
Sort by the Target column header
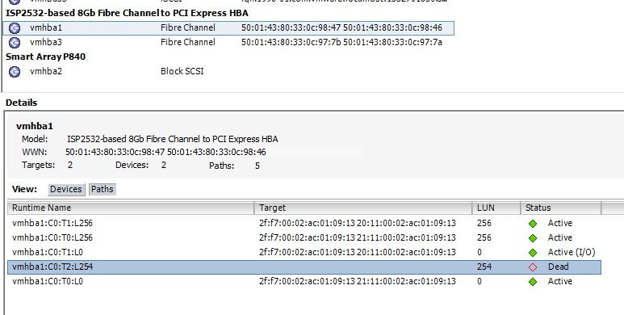coord(363,208)
